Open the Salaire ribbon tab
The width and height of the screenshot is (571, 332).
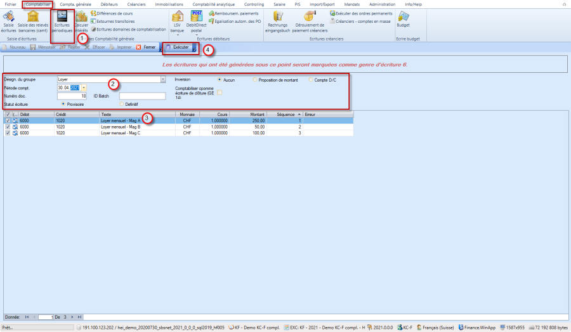pos(279,4)
